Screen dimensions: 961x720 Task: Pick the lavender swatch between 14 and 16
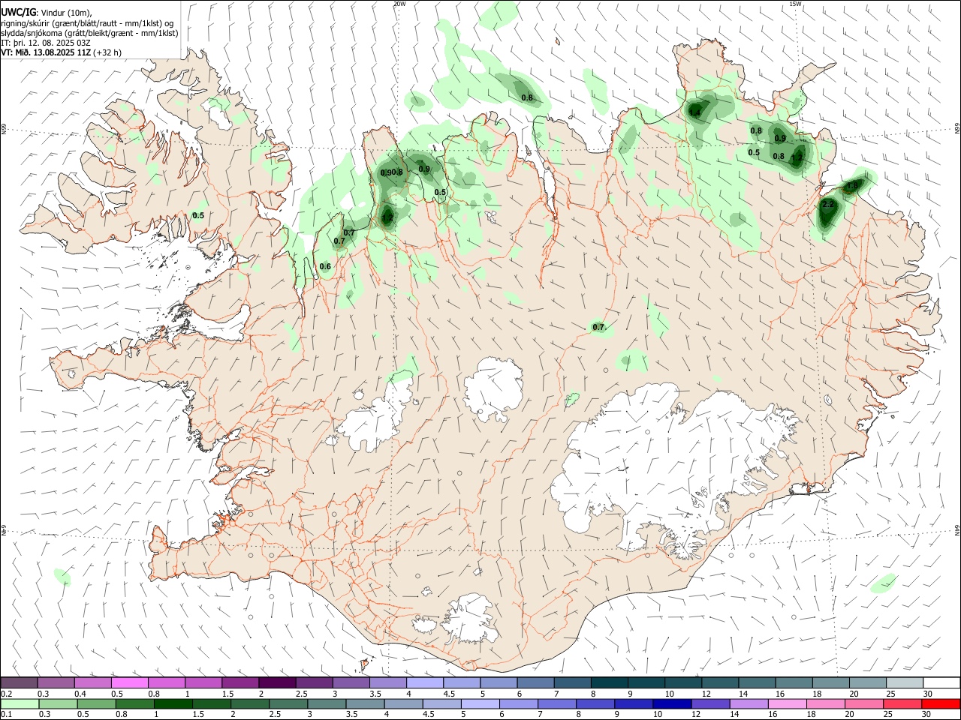click(x=748, y=703)
